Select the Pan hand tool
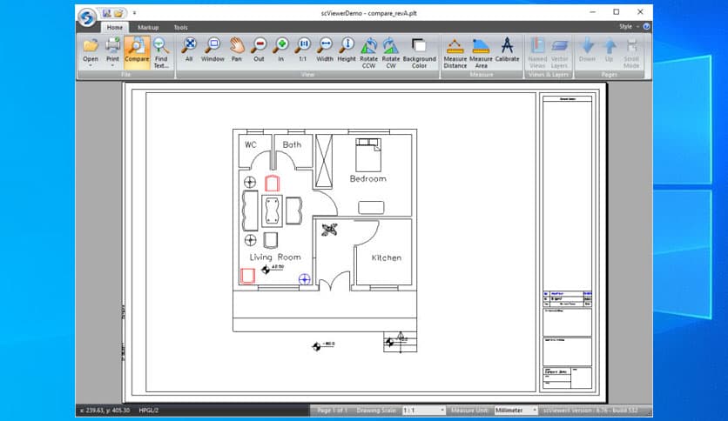 (237, 50)
